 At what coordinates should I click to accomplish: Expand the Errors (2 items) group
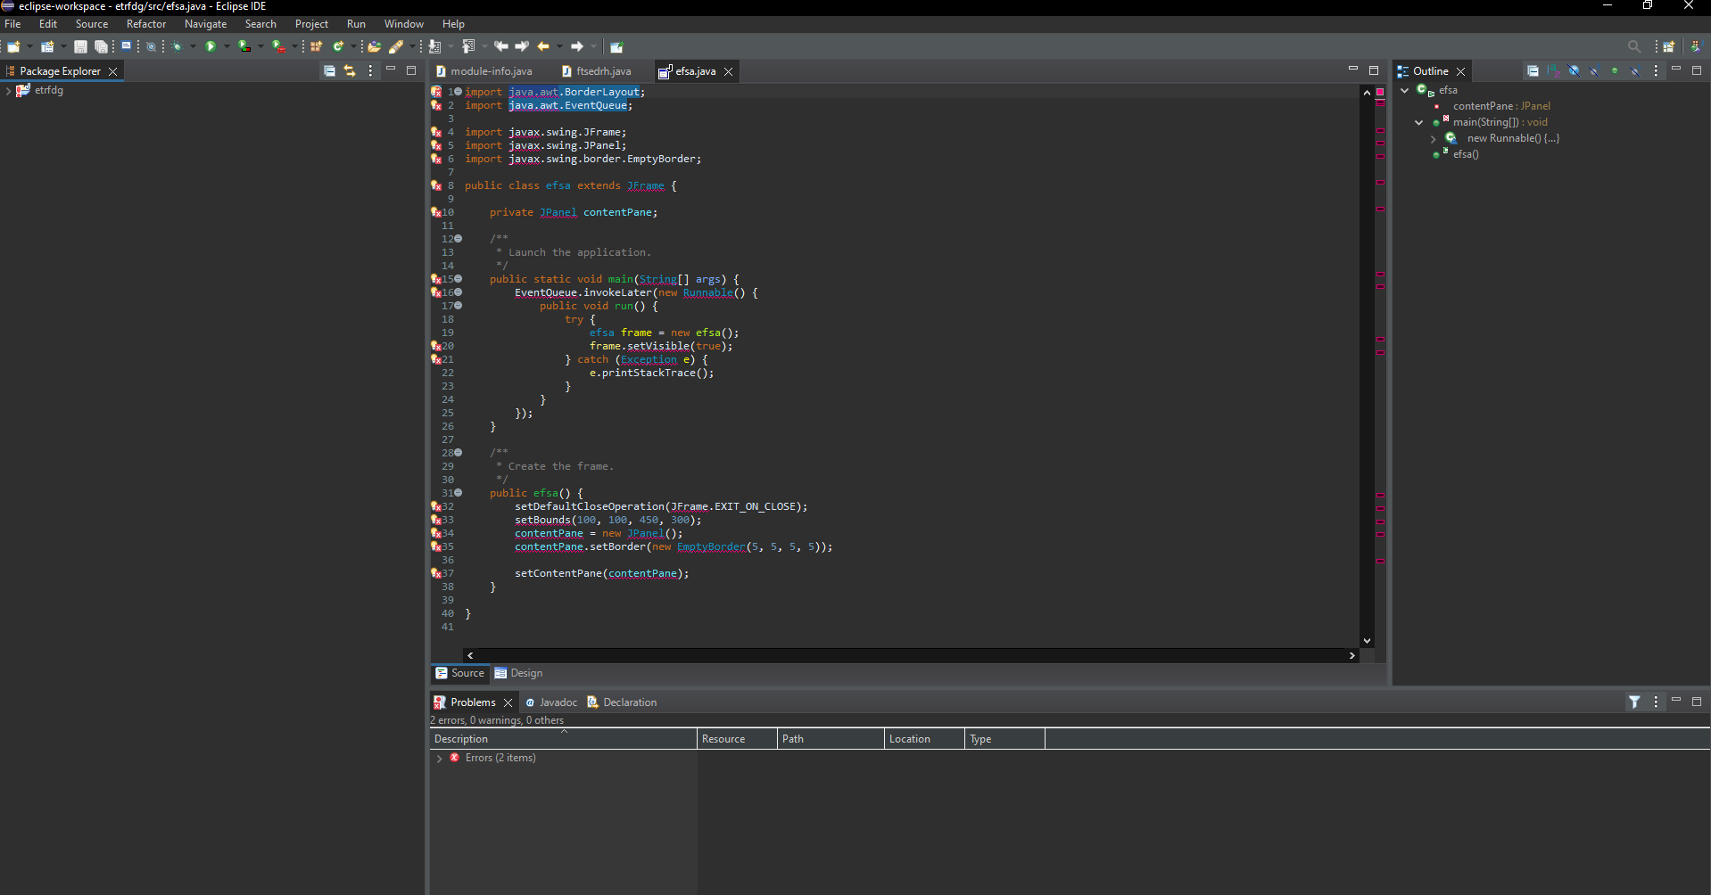tap(439, 759)
